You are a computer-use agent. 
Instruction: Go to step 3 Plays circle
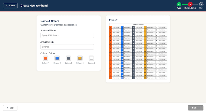pos(201,4)
